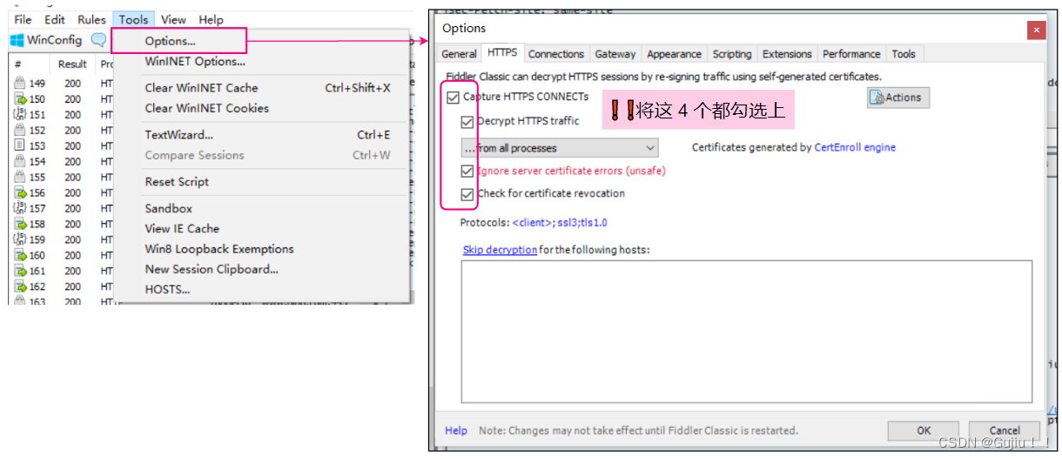This screenshot has width=1062, height=459.
Task: Click the CertEnroll engine link
Action: point(855,148)
